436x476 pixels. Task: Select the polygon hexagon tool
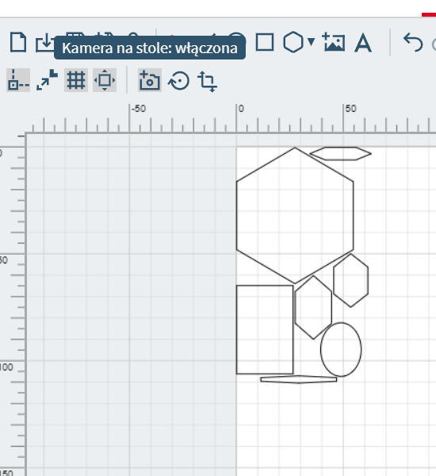coord(293,42)
